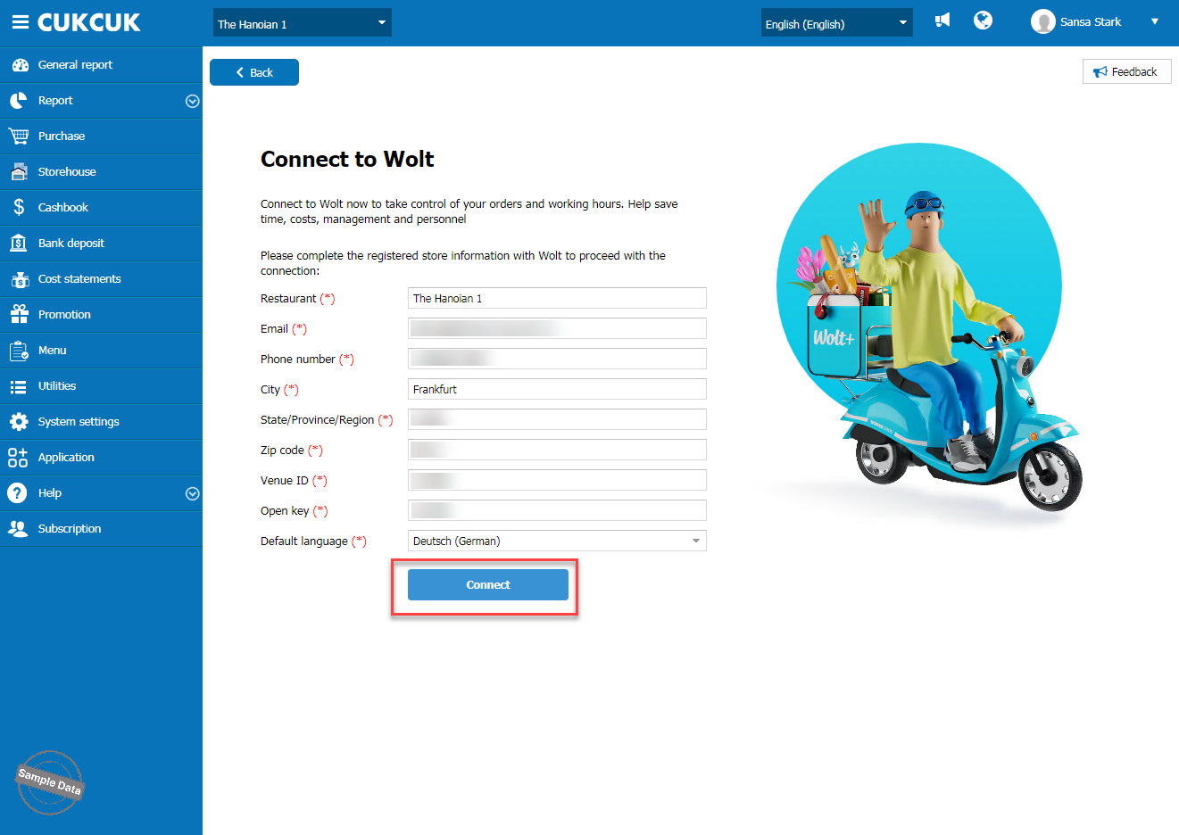Open the user account dropdown arrow

tap(1155, 22)
